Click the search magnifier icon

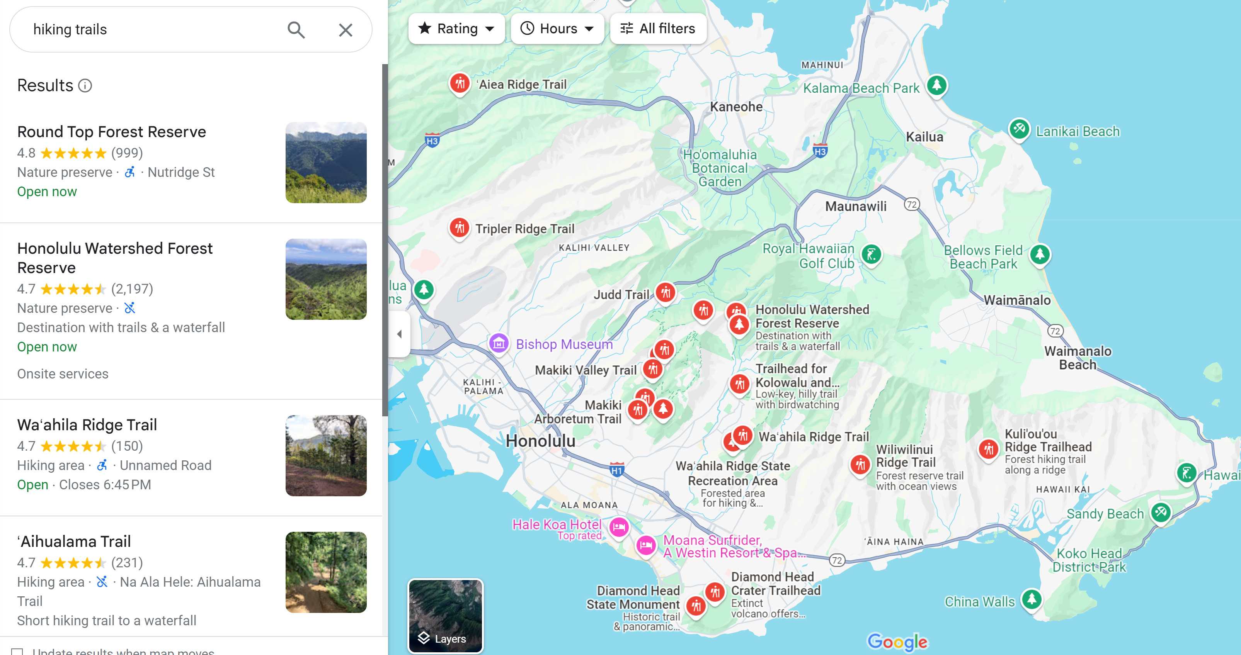296,30
